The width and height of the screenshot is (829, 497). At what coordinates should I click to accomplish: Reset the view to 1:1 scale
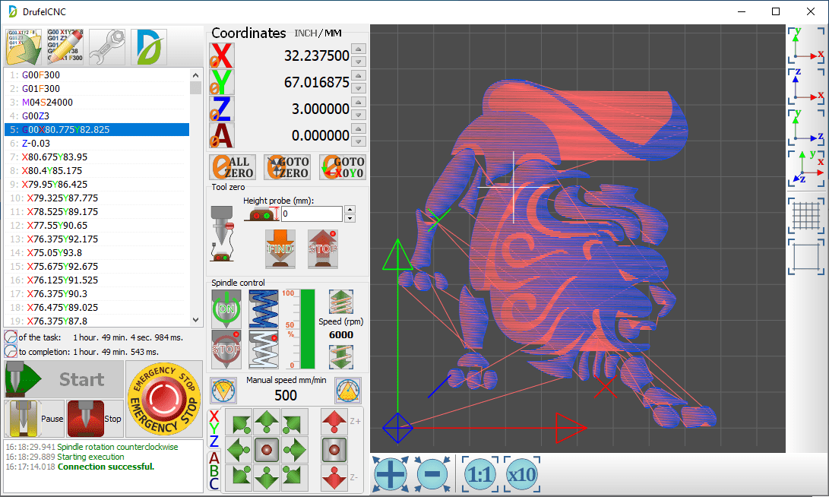click(x=480, y=474)
